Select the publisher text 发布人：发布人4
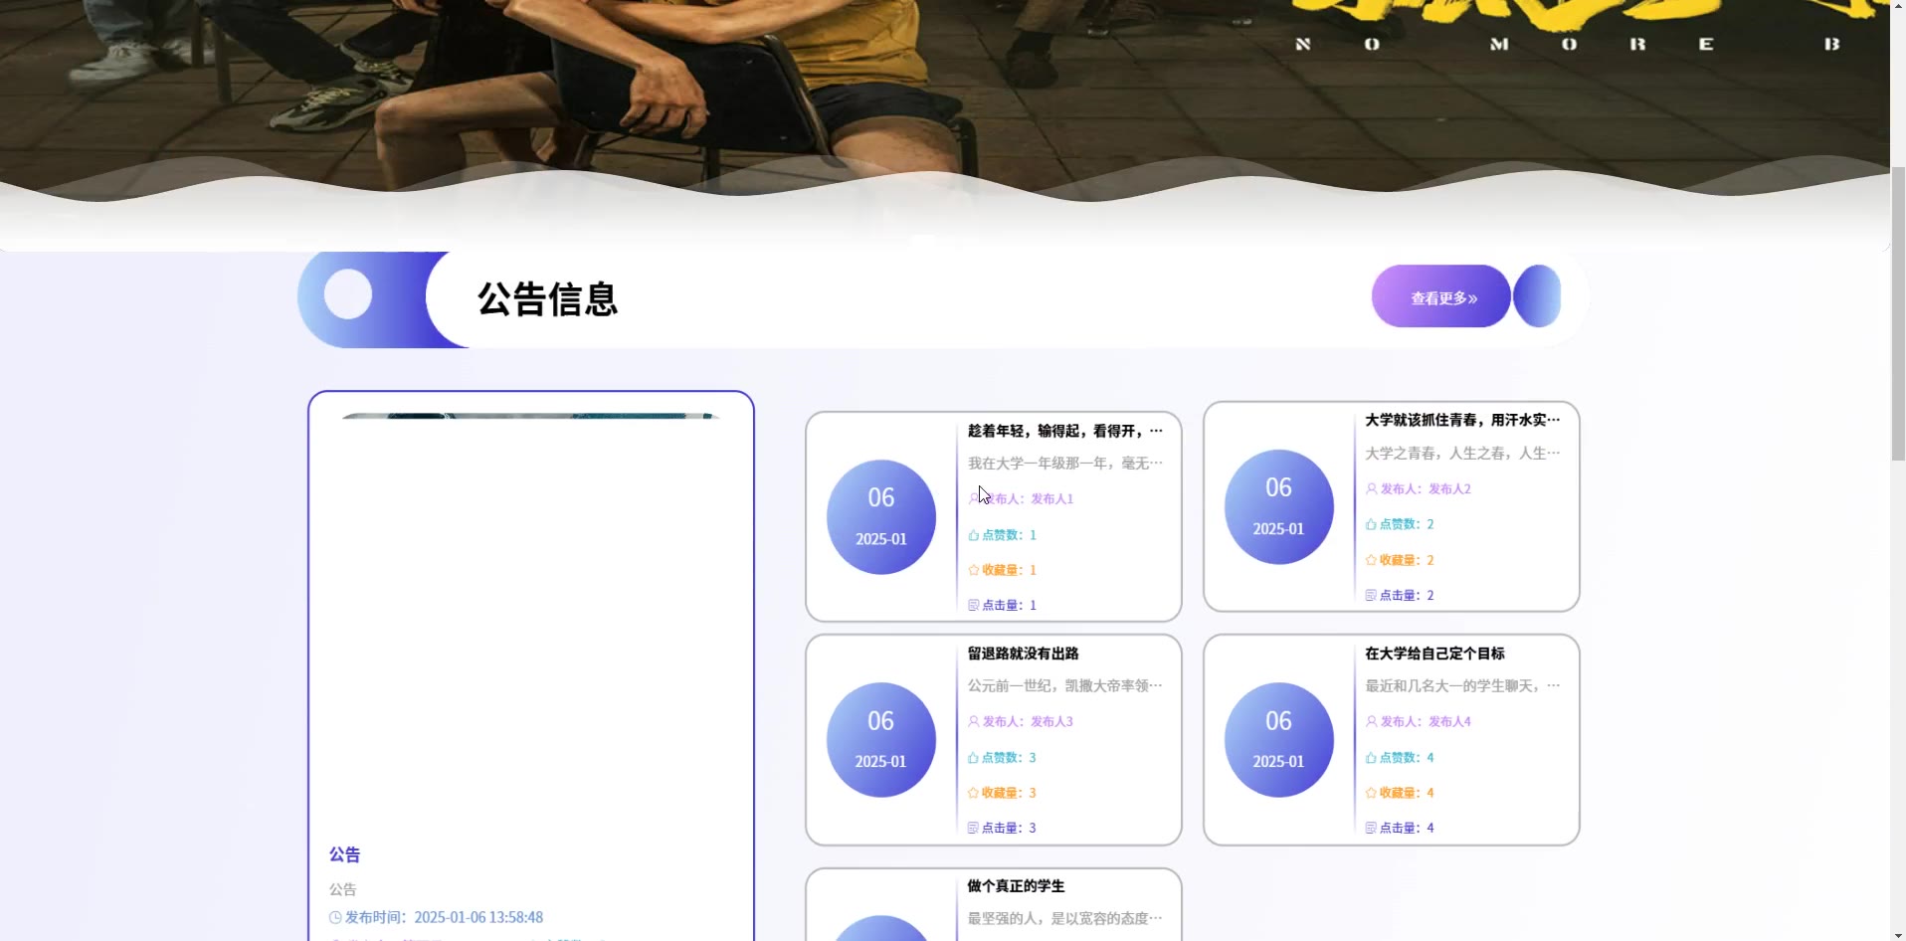The height and width of the screenshot is (941, 1906). click(x=1426, y=721)
